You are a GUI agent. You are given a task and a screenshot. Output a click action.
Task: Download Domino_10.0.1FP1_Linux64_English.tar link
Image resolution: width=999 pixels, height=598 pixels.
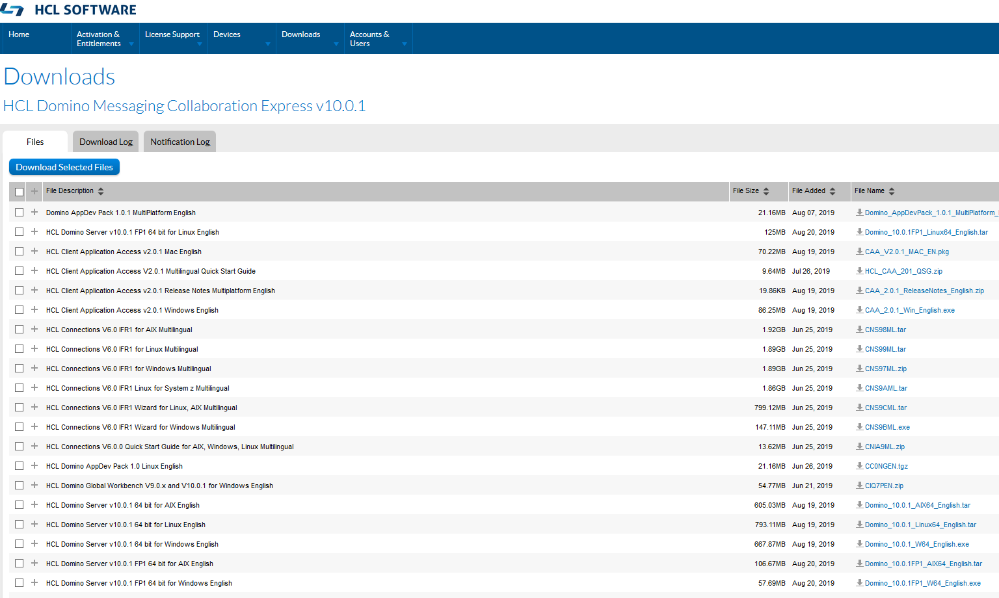tap(926, 232)
